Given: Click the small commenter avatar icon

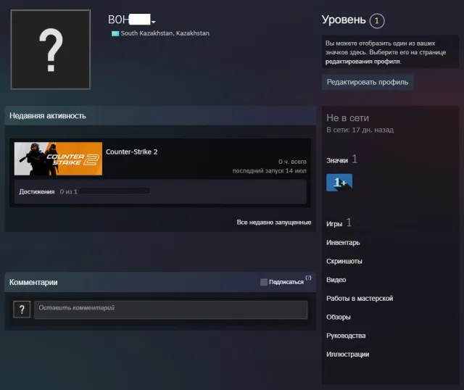Looking at the screenshot, I should (x=22, y=310).
